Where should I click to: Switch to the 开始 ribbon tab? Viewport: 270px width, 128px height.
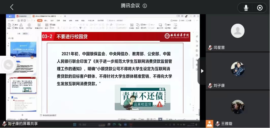click(40, 20)
